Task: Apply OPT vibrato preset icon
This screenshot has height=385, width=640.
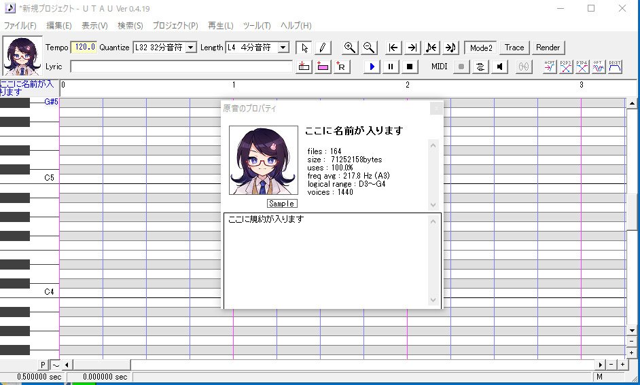Action: 599,67
